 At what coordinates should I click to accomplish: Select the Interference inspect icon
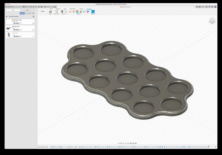(74, 12)
